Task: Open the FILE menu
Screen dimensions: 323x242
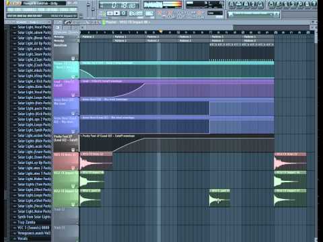Action: [10, 9]
